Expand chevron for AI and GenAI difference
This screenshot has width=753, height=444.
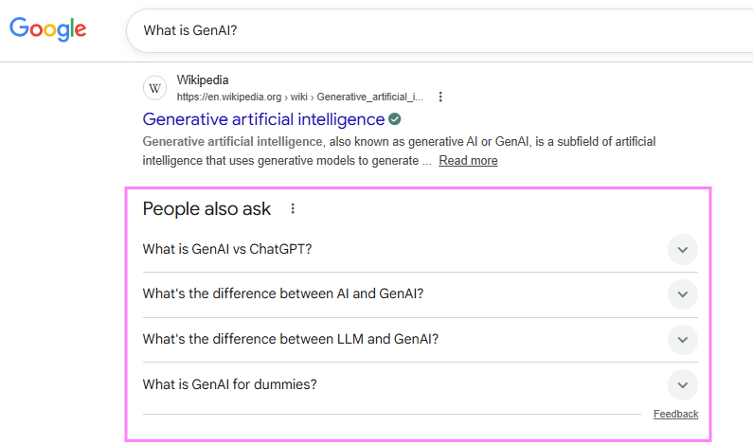[682, 294]
